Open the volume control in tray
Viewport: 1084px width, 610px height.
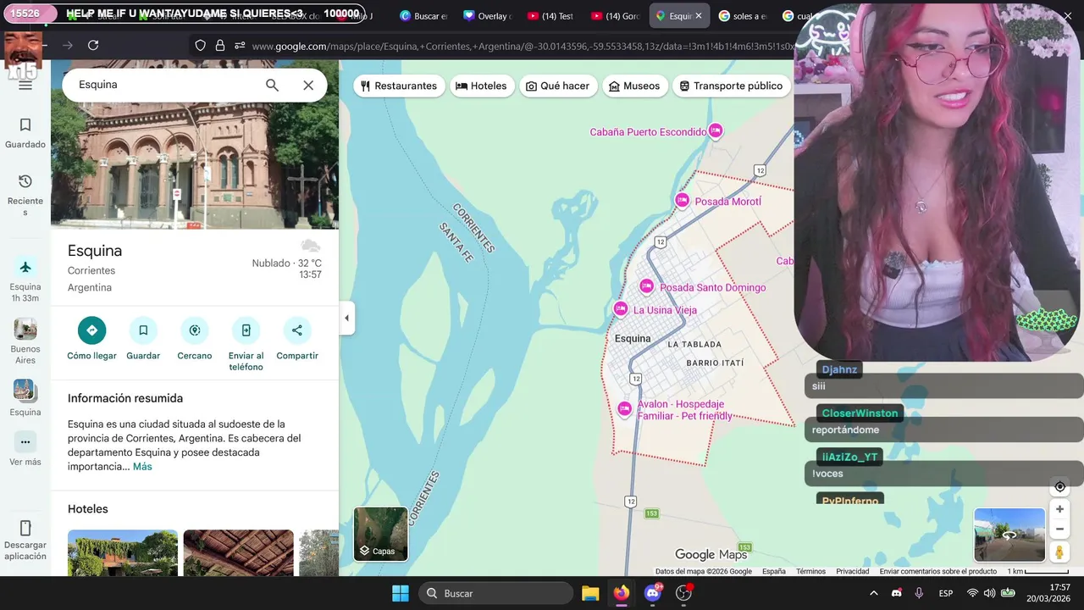[989, 593]
